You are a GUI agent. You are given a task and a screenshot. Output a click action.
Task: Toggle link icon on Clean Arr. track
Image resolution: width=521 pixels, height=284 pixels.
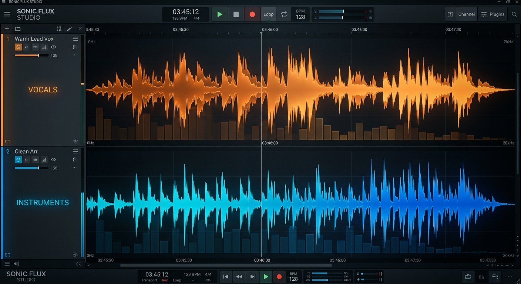click(x=36, y=160)
